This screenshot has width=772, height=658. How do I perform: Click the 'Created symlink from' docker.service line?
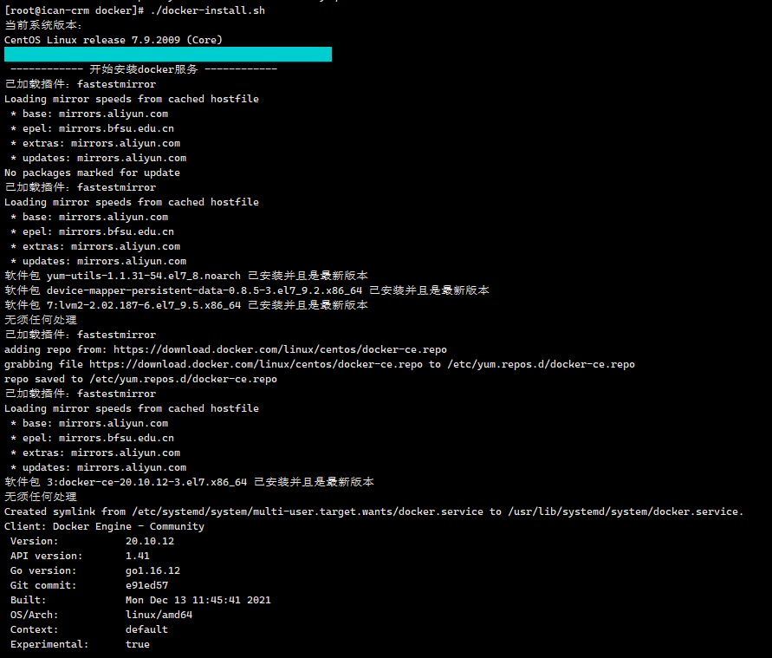373,511
